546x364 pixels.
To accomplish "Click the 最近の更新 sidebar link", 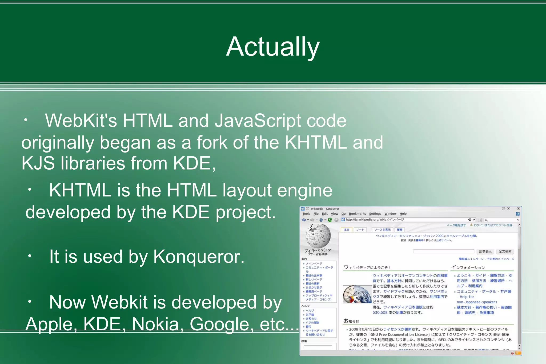I will coord(312,283).
